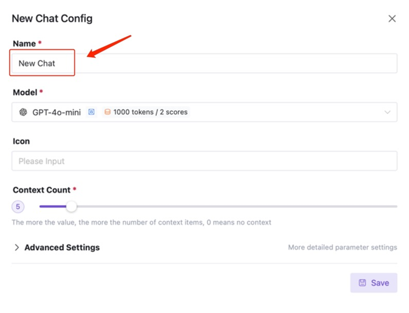Click the Context Count label
The height and width of the screenshot is (313, 409).
click(x=42, y=190)
